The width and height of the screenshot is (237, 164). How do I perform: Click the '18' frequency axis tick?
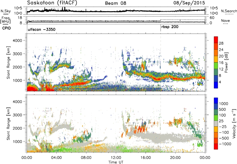(x=20, y=18)
